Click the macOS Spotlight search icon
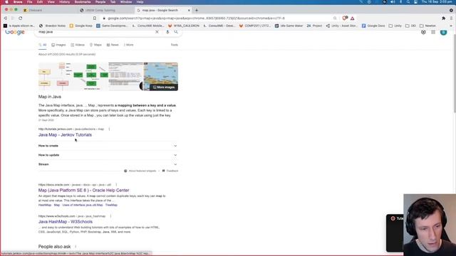 coord(408,2)
